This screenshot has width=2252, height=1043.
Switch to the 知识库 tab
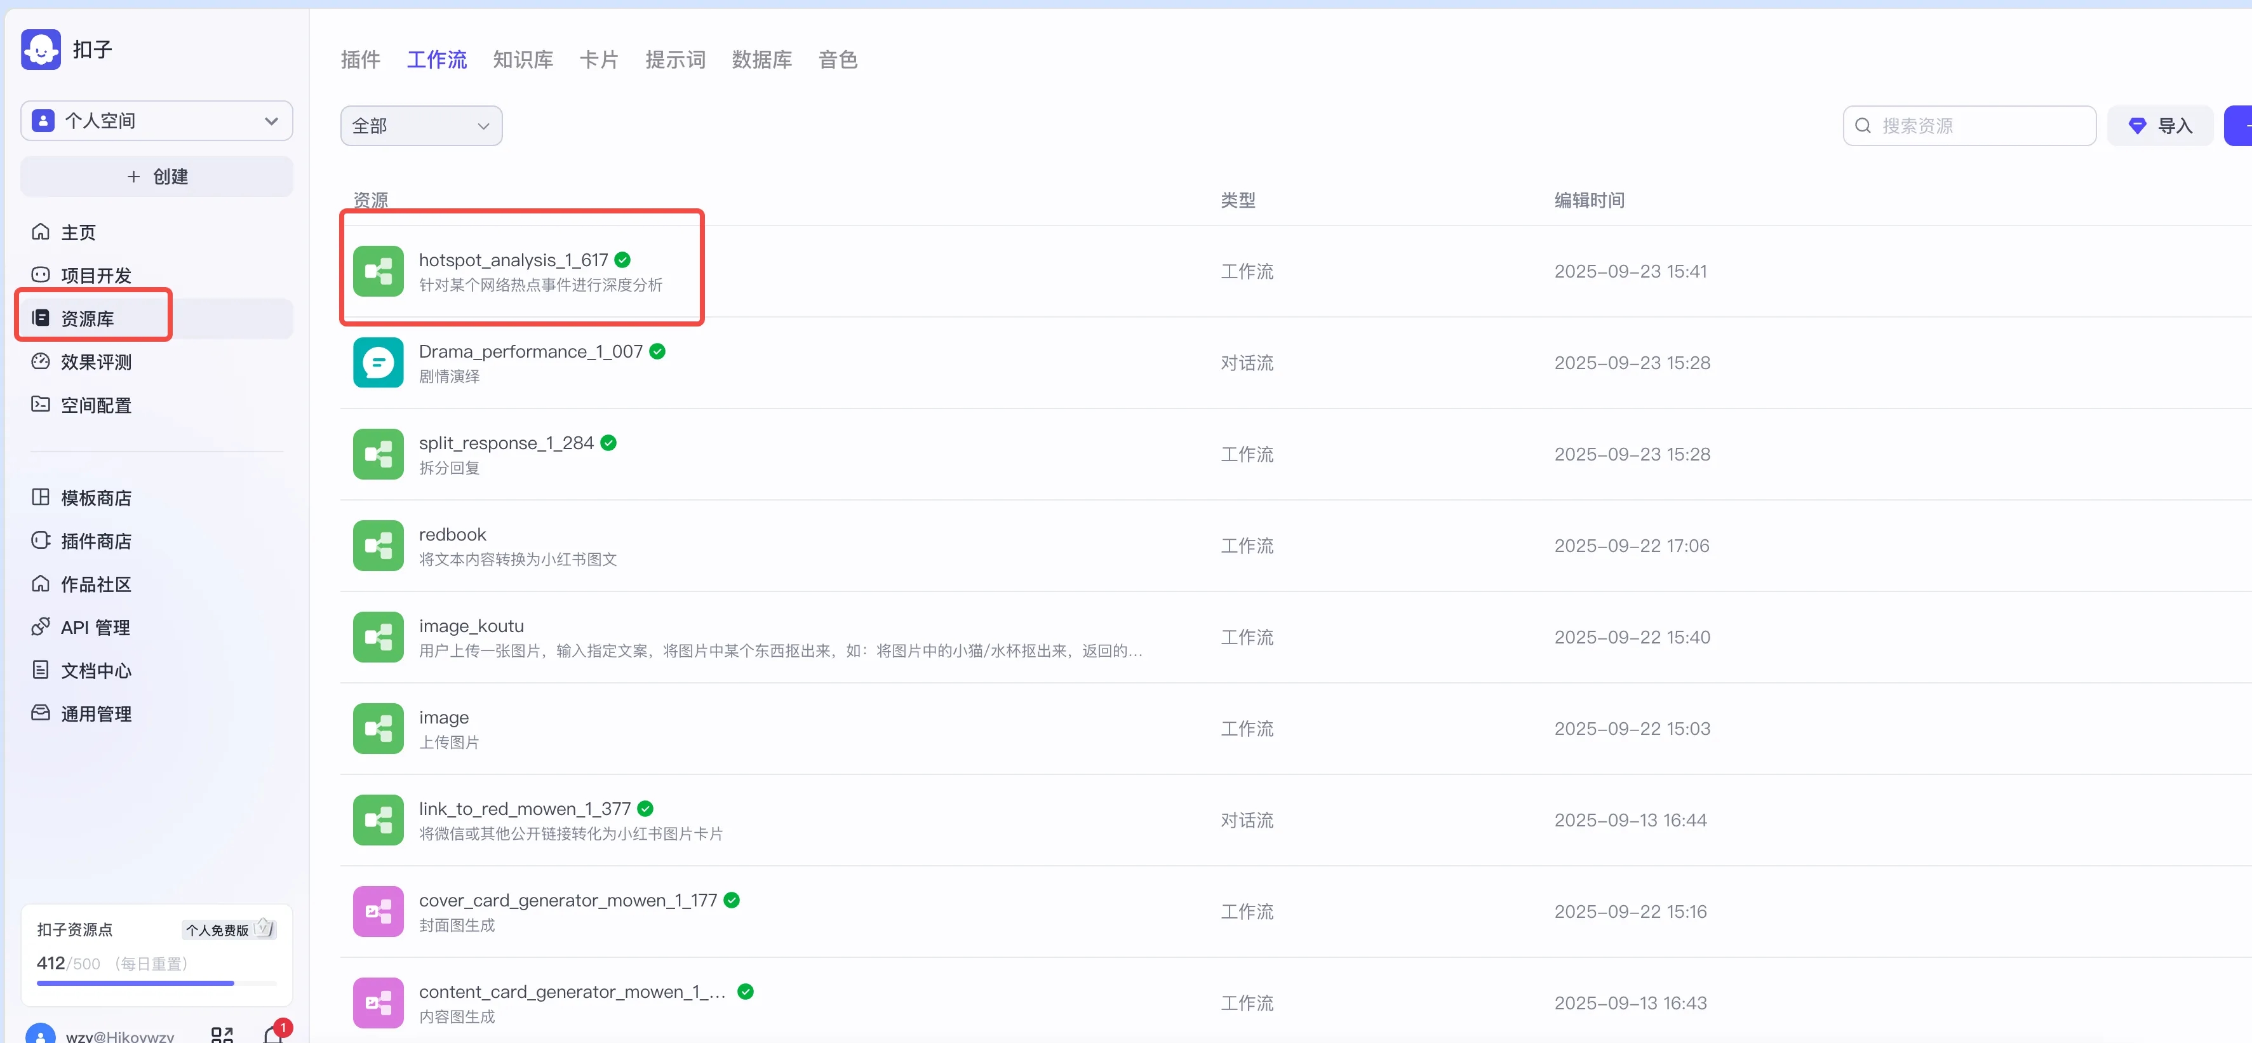522,60
